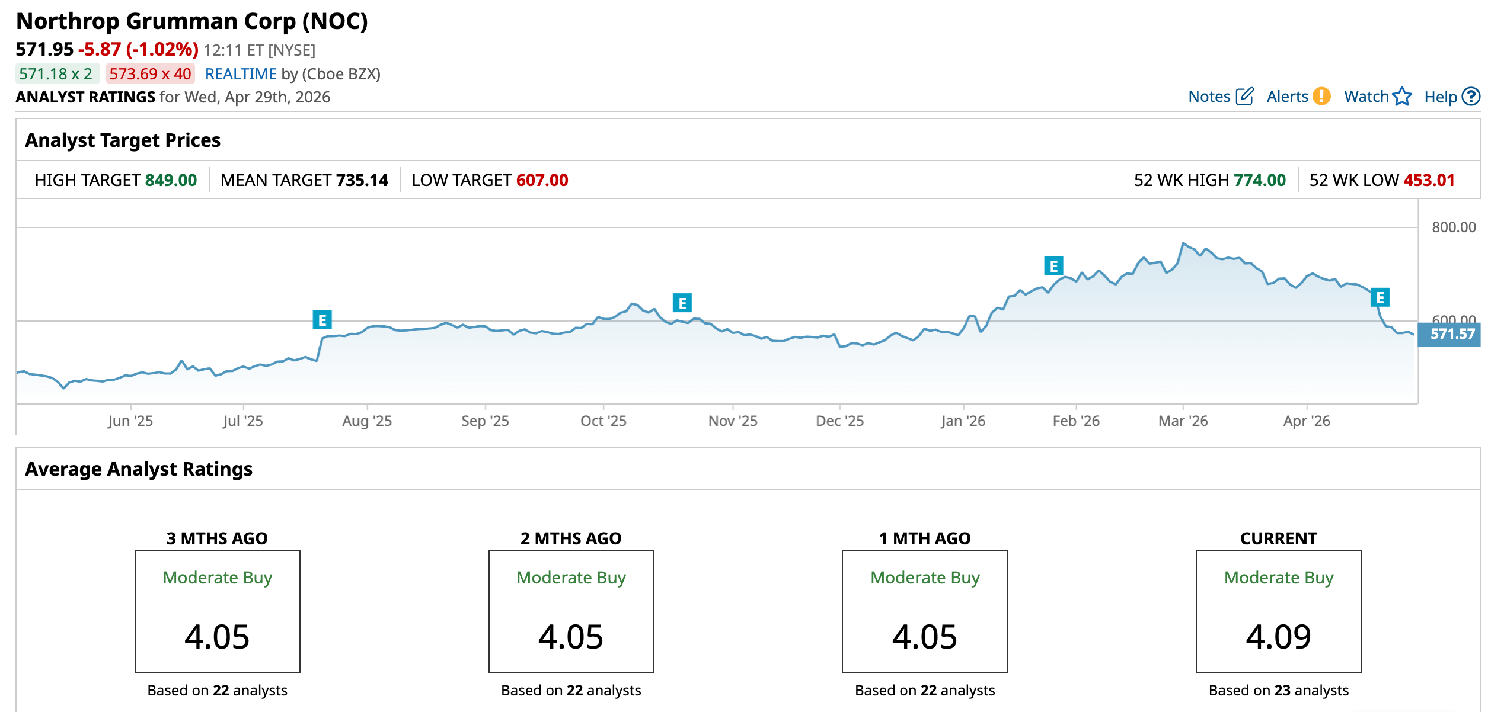Select the 1 MTH AGO rating box
The height and width of the screenshot is (712, 1488).
tap(924, 611)
